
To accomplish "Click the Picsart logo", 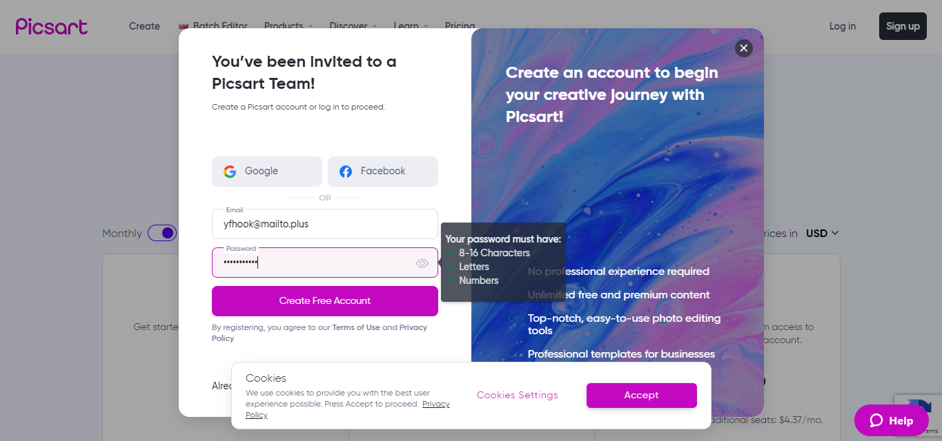I will [52, 26].
